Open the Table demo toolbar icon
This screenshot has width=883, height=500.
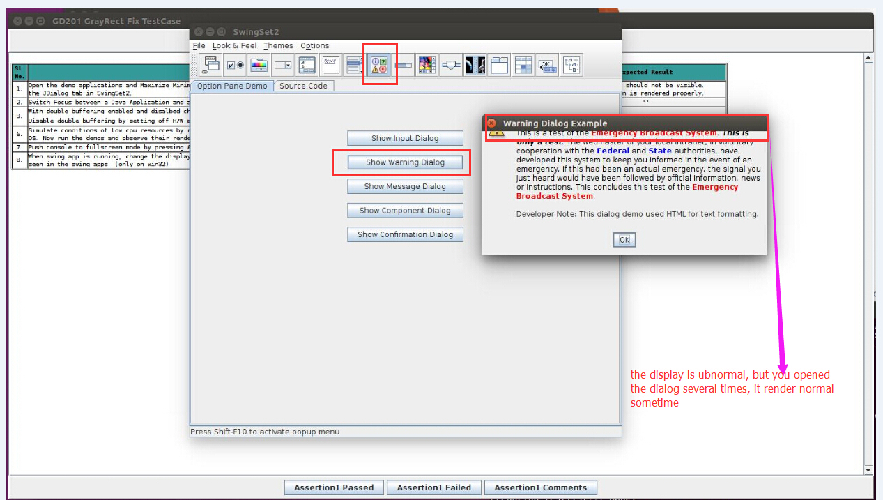pos(523,65)
